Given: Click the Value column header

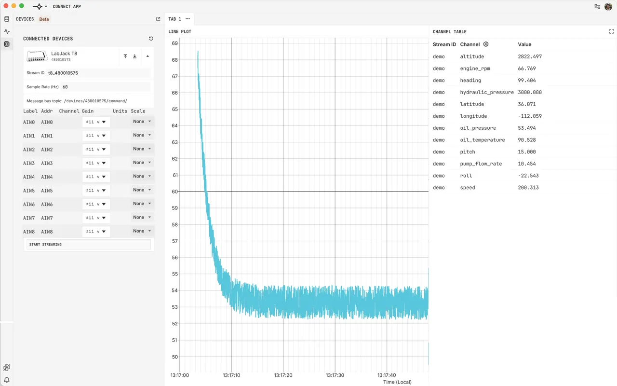Looking at the screenshot, I should click(x=524, y=44).
